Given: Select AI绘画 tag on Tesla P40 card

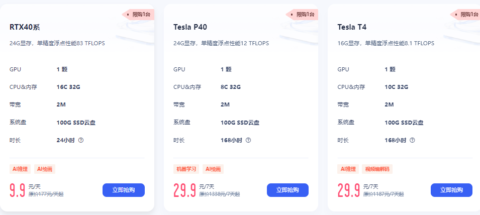Looking at the screenshot, I should pos(213,169).
